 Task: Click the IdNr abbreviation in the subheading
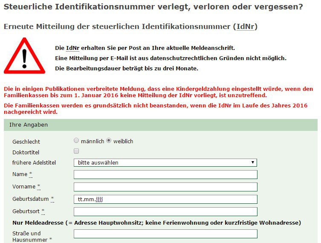245,26
